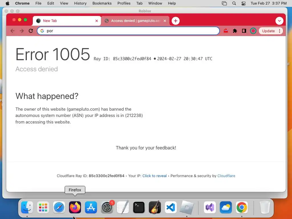292x219 pixels.
Task: Open Visual Studio (purple) from the Dock
Action: [210, 207]
